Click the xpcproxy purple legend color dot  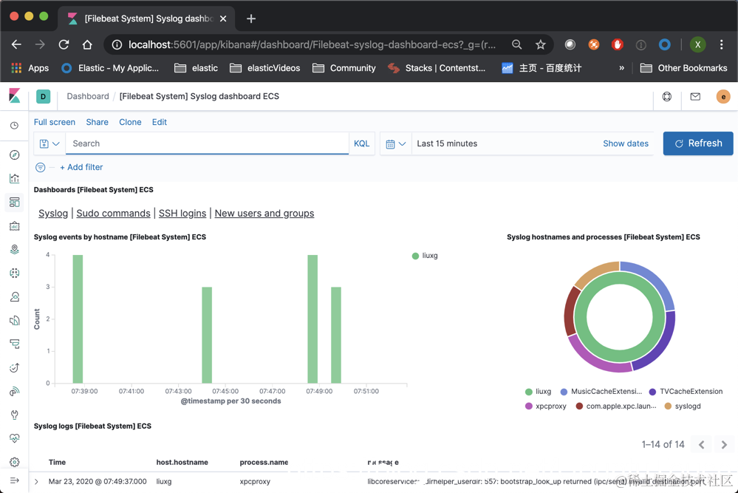(x=528, y=406)
